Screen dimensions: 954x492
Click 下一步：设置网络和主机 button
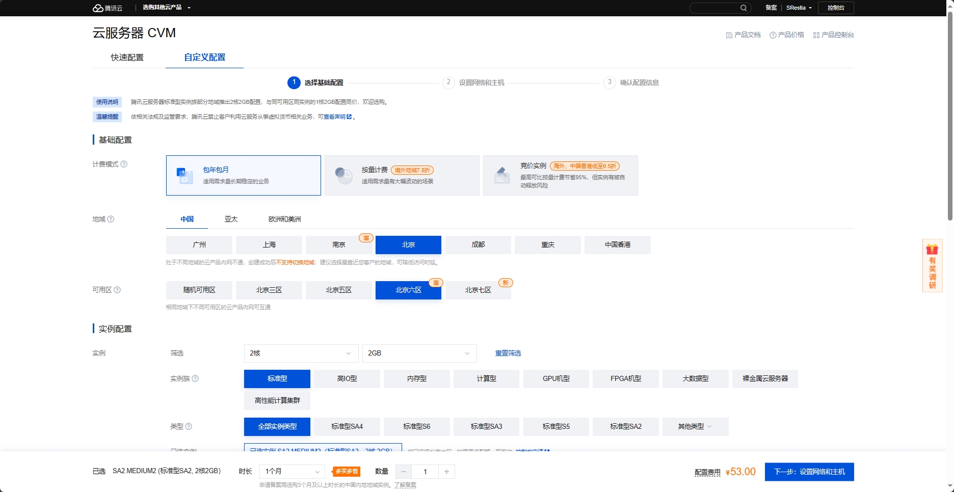[x=809, y=472]
